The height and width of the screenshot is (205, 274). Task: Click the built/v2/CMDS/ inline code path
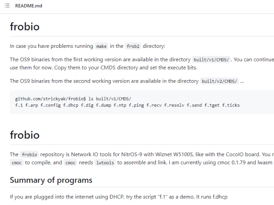point(219,81)
